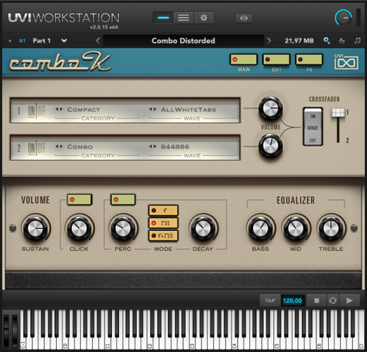Viewport: 367px width, 352px height.
Task: Click the AllWhiteTabs wave name
Action: pos(188,109)
